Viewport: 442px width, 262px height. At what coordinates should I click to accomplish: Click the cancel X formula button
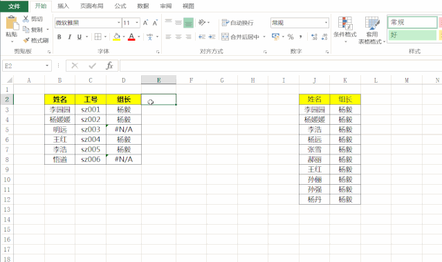(x=75, y=65)
